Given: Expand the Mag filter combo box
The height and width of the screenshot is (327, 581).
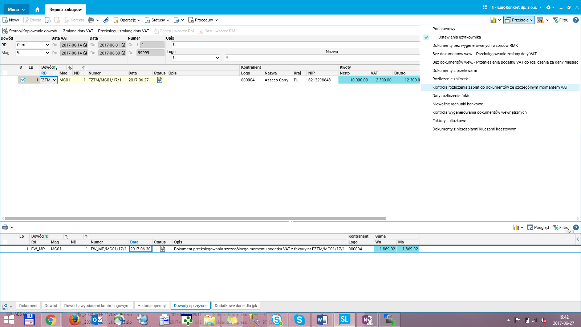Looking at the screenshot, I should click(x=47, y=53).
